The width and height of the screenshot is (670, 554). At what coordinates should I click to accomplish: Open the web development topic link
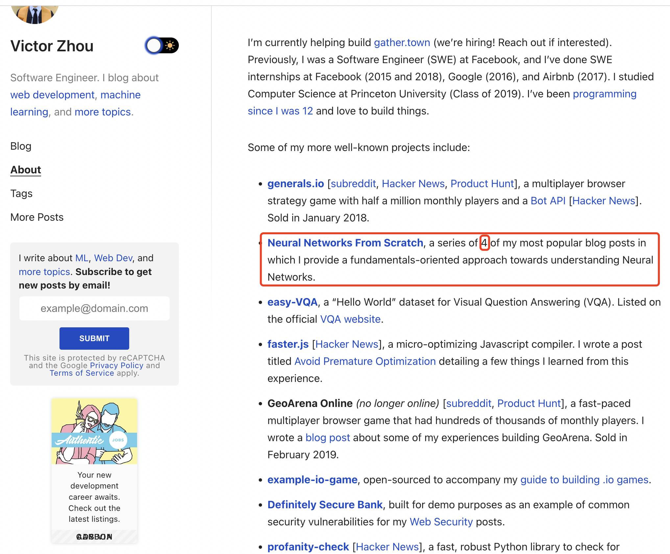click(x=53, y=95)
